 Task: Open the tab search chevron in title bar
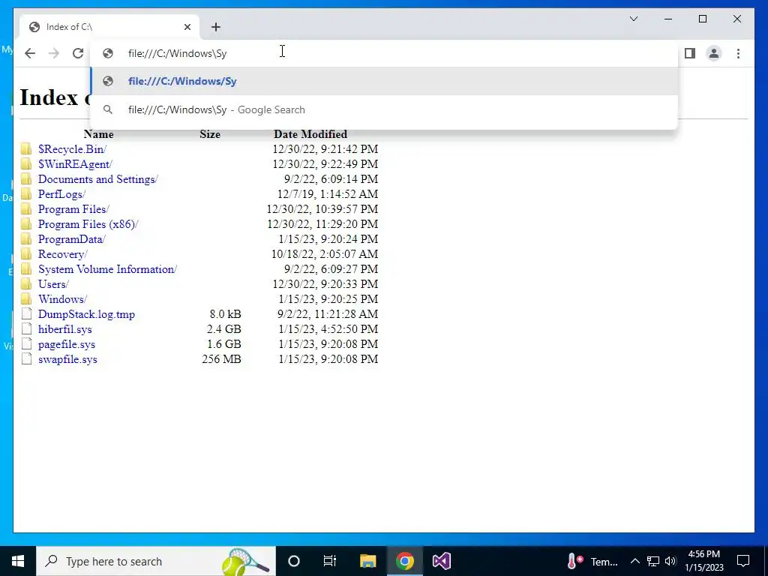[x=634, y=19]
